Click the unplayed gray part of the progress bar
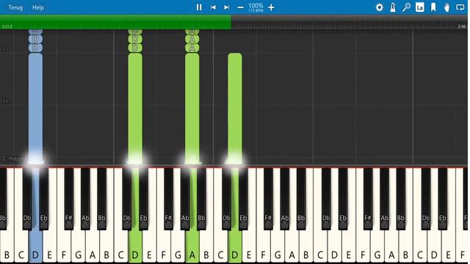Image resolution: width=470 pixels, height=264 pixels. [x=350, y=22]
